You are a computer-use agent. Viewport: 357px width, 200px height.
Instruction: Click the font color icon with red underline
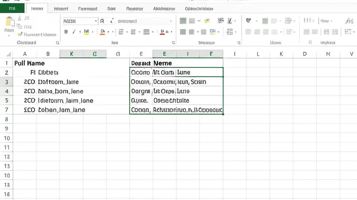[162, 31]
